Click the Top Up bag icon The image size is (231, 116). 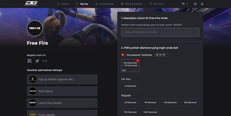[x=77, y=4]
